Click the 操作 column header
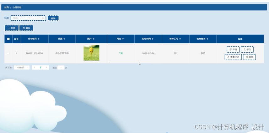 tap(240, 39)
